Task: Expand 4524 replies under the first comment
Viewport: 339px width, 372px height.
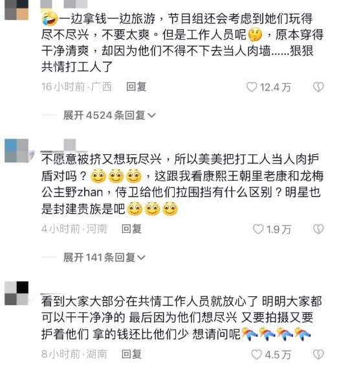Action: [x=109, y=115]
